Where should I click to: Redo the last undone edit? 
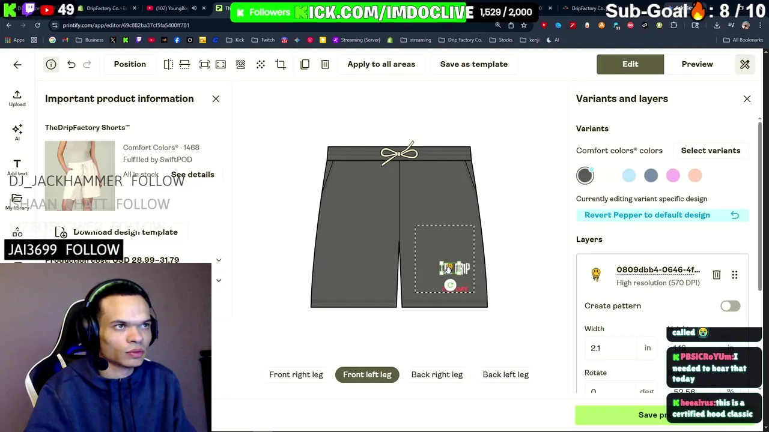coord(87,64)
